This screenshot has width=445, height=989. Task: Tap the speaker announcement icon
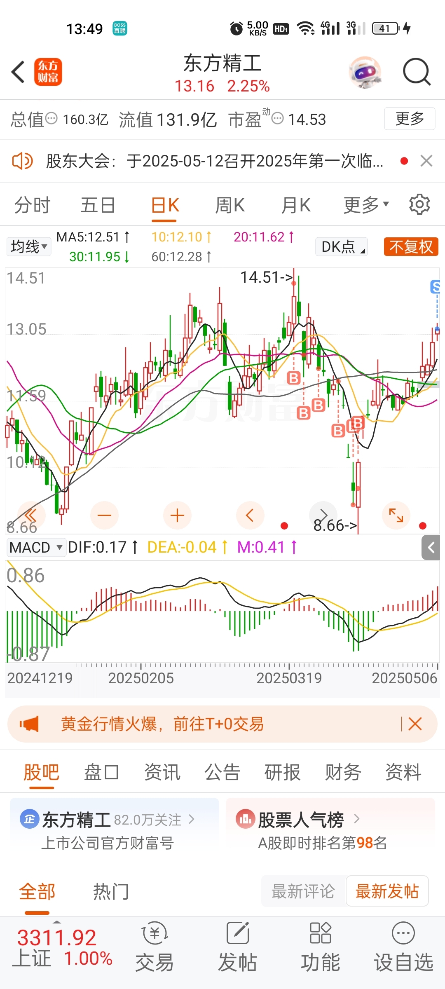[x=22, y=161]
